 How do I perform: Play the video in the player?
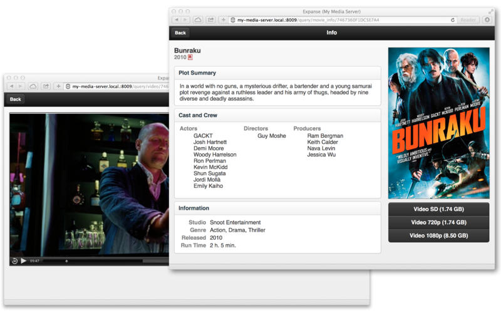point(23,261)
